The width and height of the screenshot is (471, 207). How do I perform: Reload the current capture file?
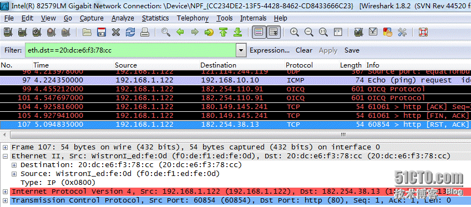click(x=130, y=32)
